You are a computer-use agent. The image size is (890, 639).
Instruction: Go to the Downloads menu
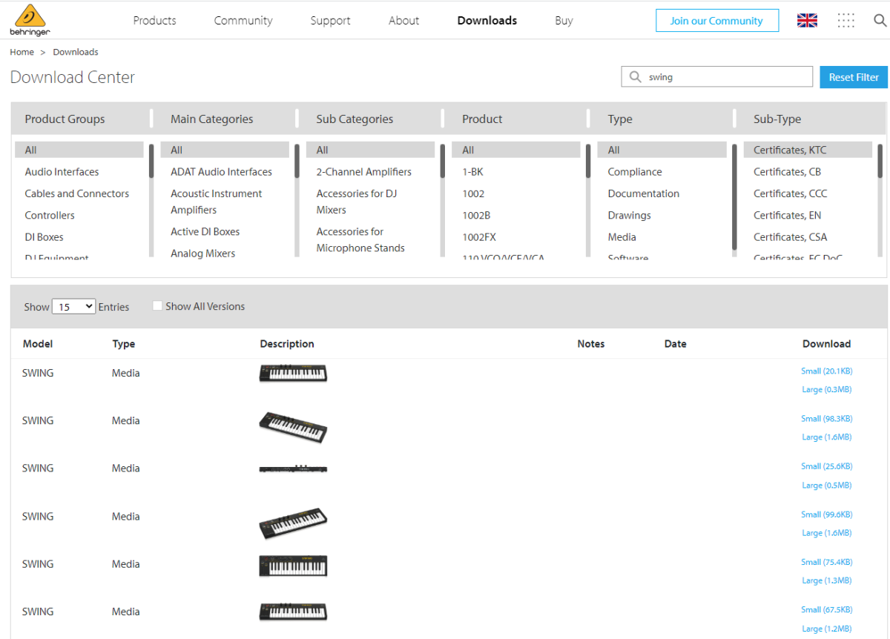click(x=487, y=21)
